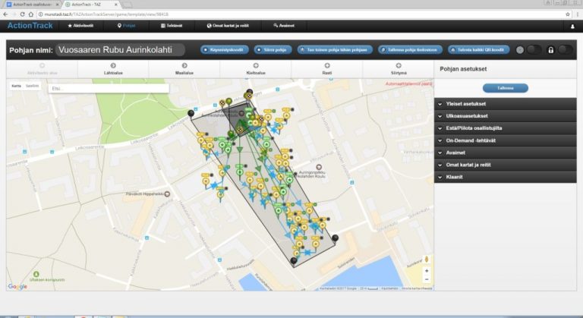Click the lock icon beside the toggle

tap(550, 50)
